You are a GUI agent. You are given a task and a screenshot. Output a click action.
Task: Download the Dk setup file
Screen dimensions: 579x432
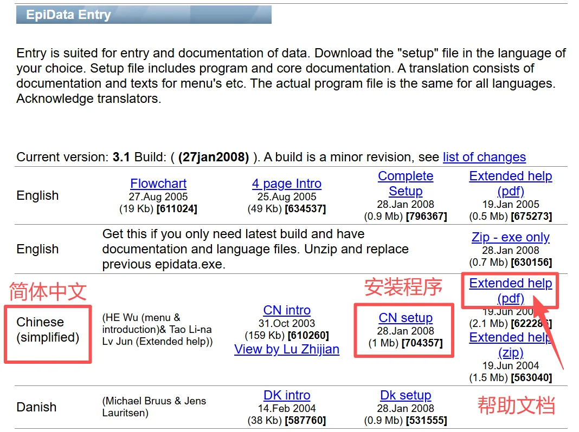[406, 395]
